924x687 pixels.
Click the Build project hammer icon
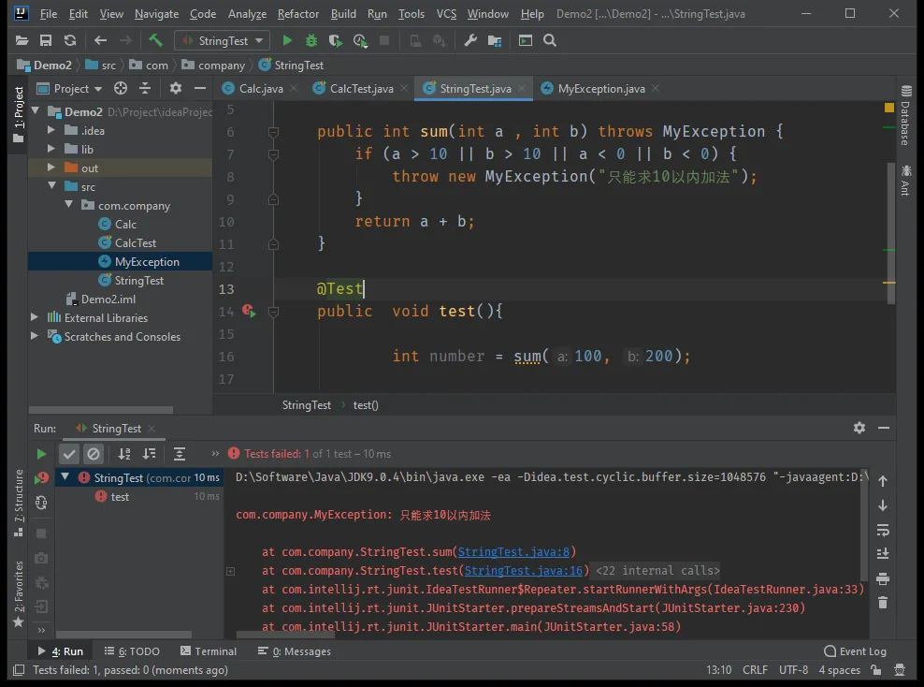(x=155, y=41)
